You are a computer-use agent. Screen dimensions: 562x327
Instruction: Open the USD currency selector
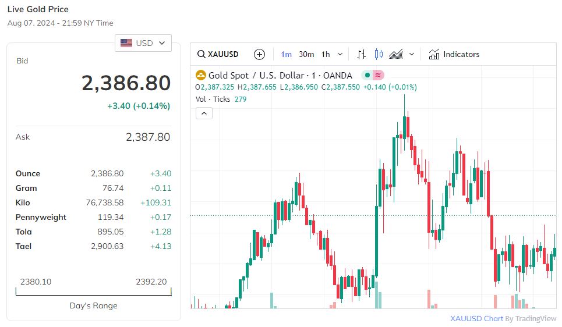pos(143,43)
